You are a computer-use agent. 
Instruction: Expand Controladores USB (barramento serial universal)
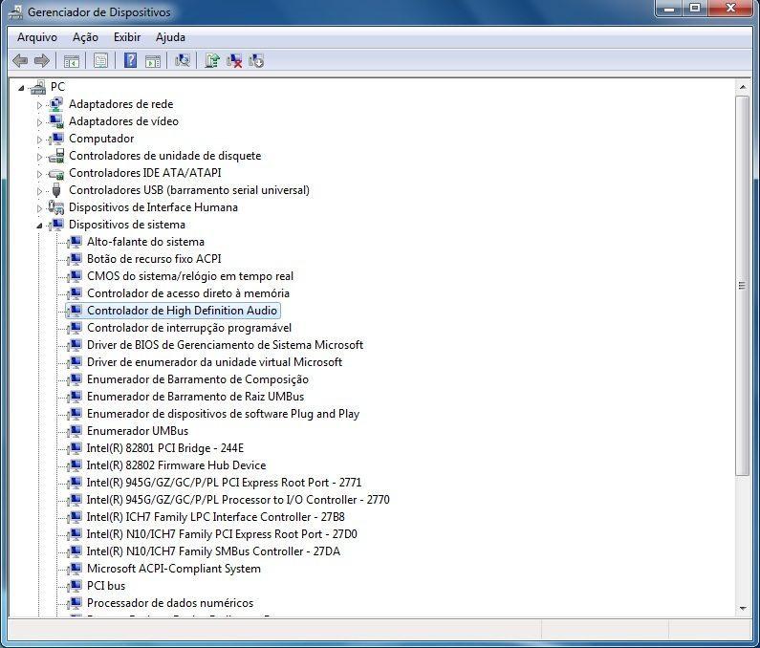(40, 190)
